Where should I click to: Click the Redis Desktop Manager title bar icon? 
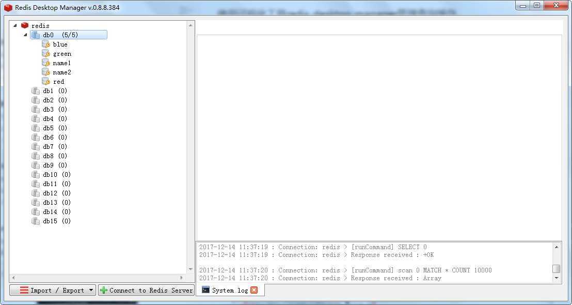click(x=8, y=7)
